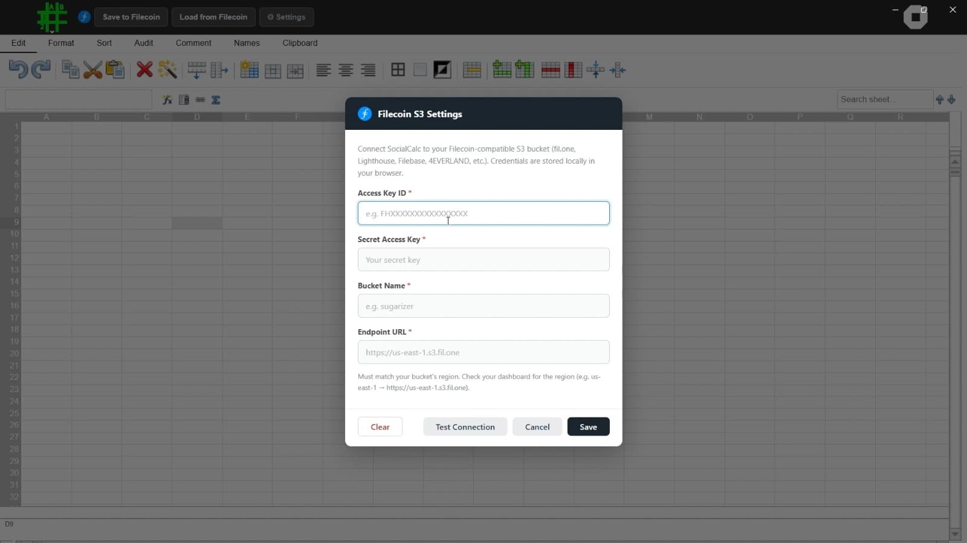
Task: Click the Test Connection button
Action: 465,426
